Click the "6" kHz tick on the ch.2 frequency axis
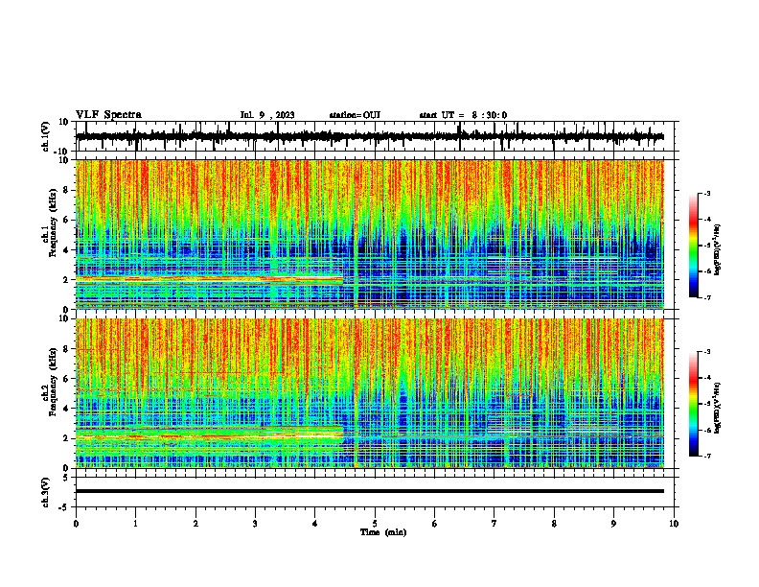 pyautogui.click(x=67, y=379)
